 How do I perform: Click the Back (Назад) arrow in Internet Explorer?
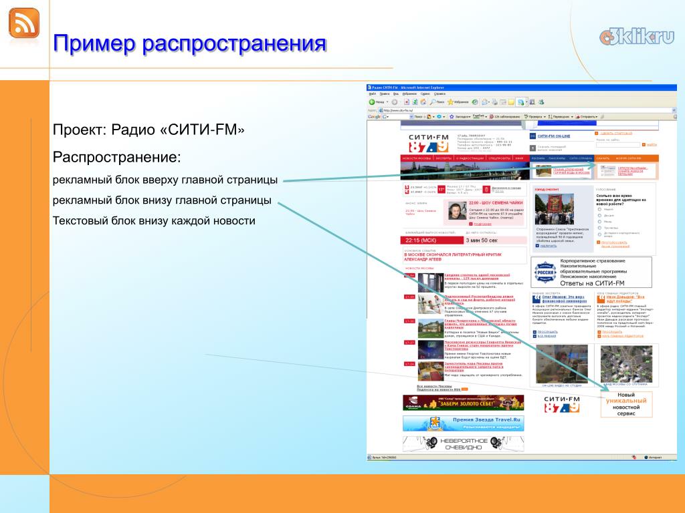[x=372, y=102]
